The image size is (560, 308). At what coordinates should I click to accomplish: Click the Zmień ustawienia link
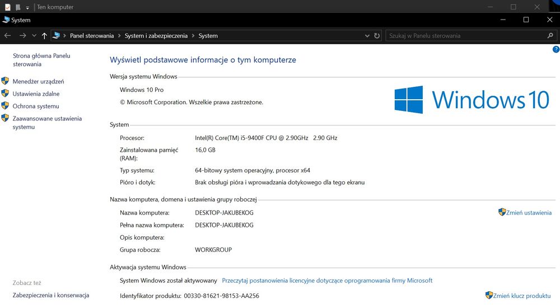(529, 213)
